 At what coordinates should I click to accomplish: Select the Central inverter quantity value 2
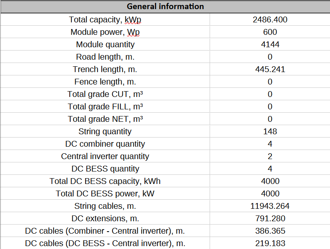[270, 156]
